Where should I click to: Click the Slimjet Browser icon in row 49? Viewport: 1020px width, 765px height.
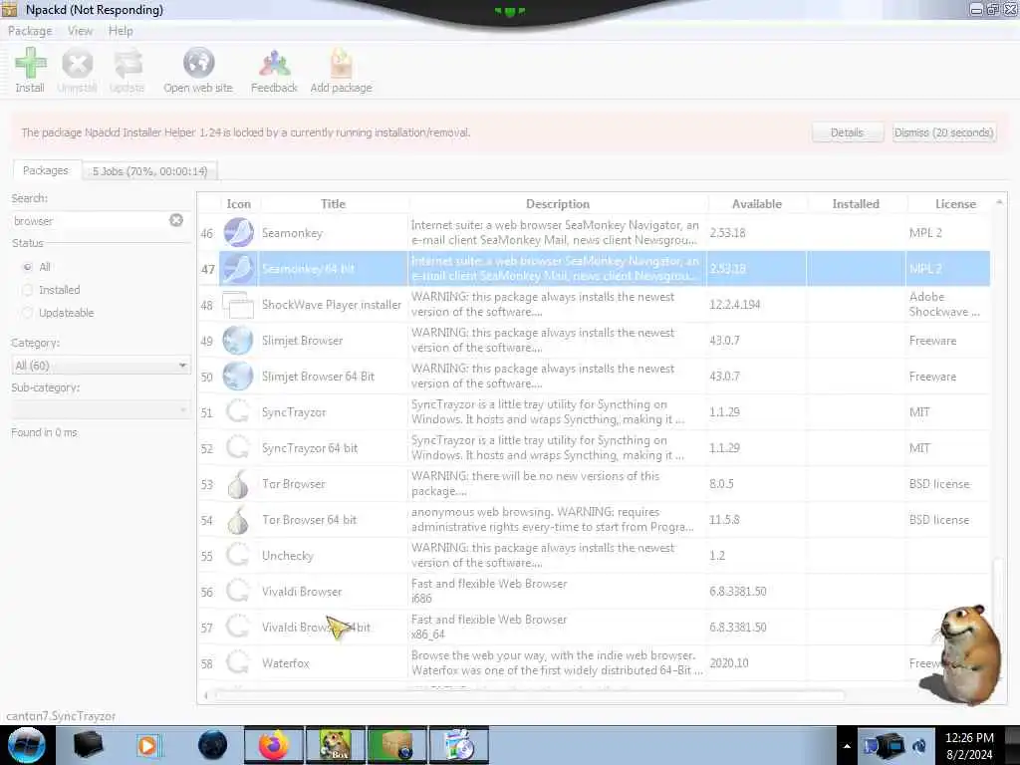tap(238, 341)
